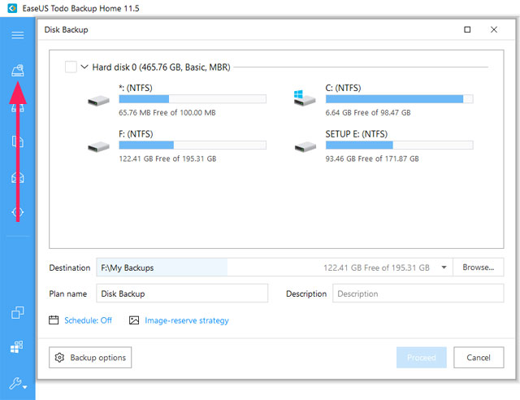
Task: Open Schedule: Off link
Action: click(88, 320)
